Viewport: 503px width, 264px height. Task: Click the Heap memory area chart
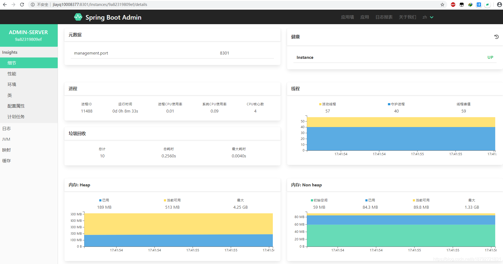(179, 230)
